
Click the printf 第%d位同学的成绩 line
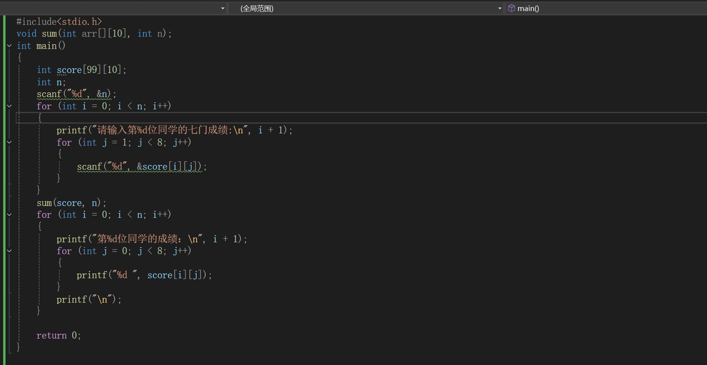tap(152, 239)
